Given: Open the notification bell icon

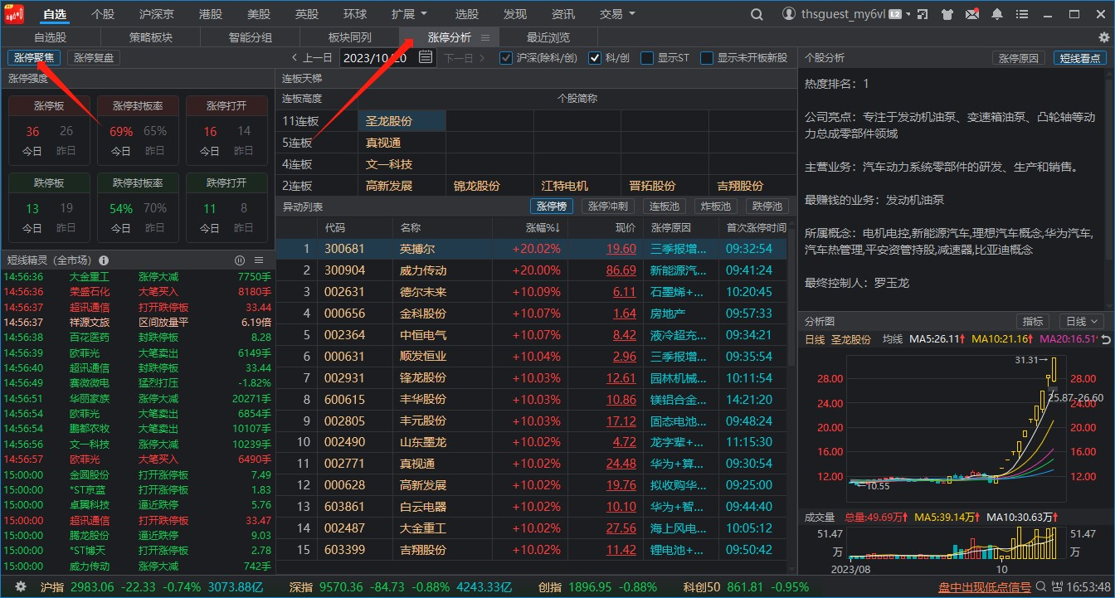Looking at the screenshot, I should point(997,14).
